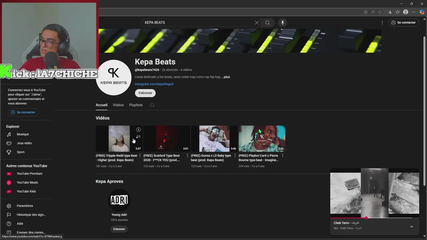Open options menu for Gunna video
The width and height of the screenshot is (427, 240).
[x=235, y=156]
